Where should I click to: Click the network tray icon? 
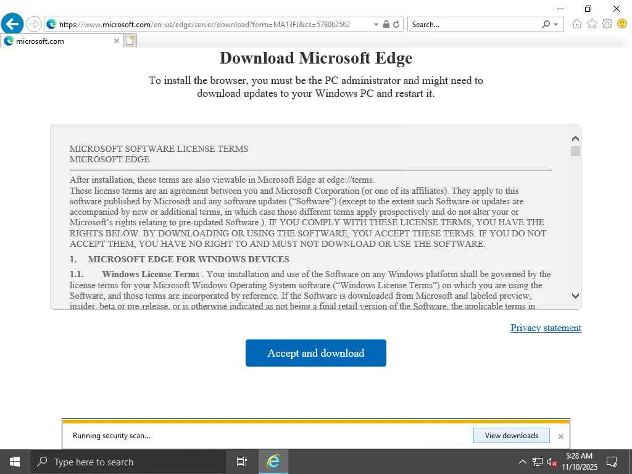(538, 462)
